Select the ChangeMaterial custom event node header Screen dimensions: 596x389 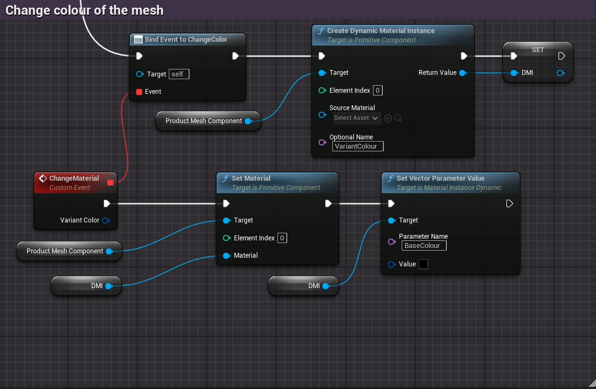click(74, 178)
